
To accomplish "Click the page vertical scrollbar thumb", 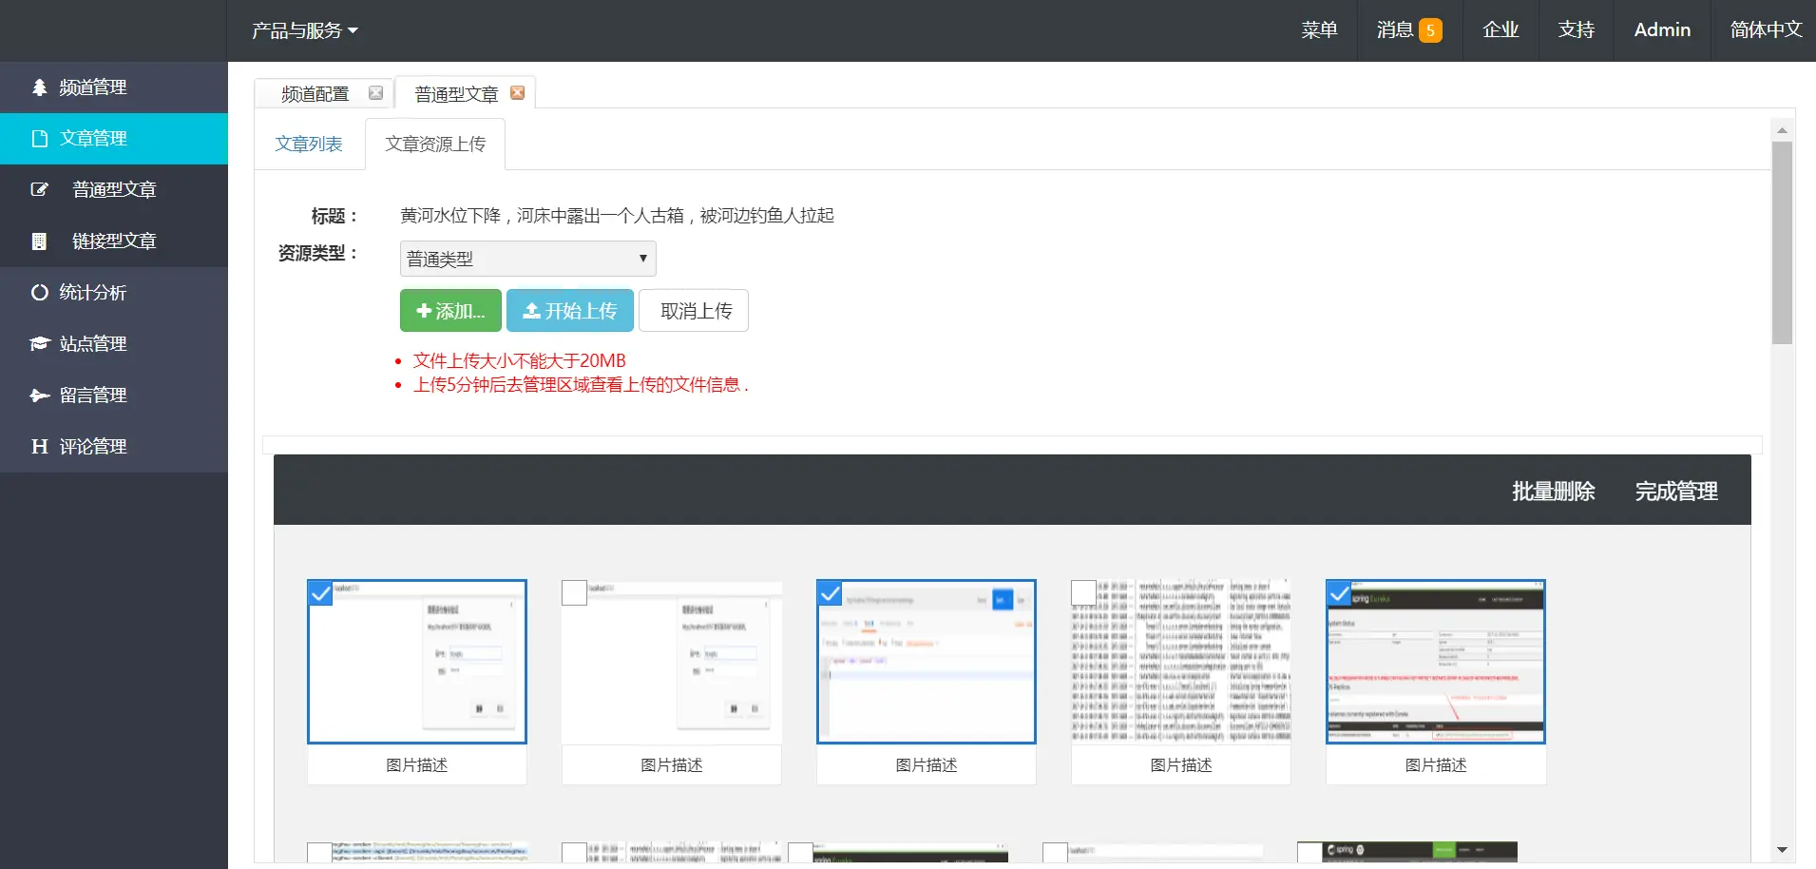I will click(1782, 242).
